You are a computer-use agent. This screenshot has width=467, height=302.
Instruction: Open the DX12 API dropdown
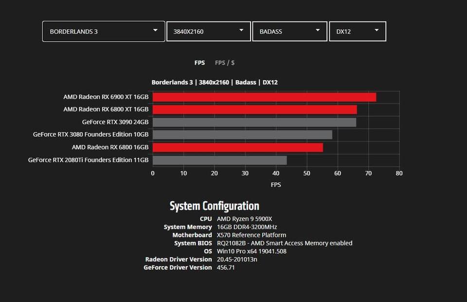[358, 31]
